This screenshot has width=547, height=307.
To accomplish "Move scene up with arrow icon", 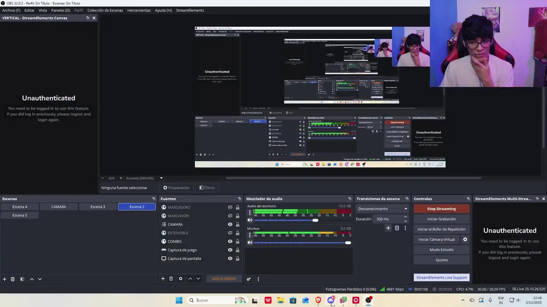I will coord(32,279).
